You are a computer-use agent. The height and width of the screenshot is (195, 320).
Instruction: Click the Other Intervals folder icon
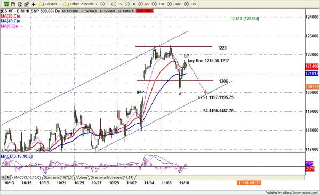(x=66, y=4)
